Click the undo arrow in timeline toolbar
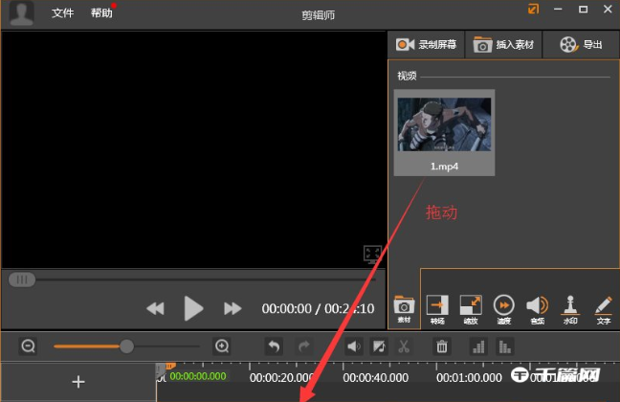 (x=274, y=346)
